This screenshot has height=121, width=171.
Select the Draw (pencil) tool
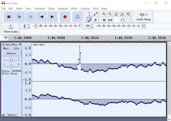[x=89, y=20]
